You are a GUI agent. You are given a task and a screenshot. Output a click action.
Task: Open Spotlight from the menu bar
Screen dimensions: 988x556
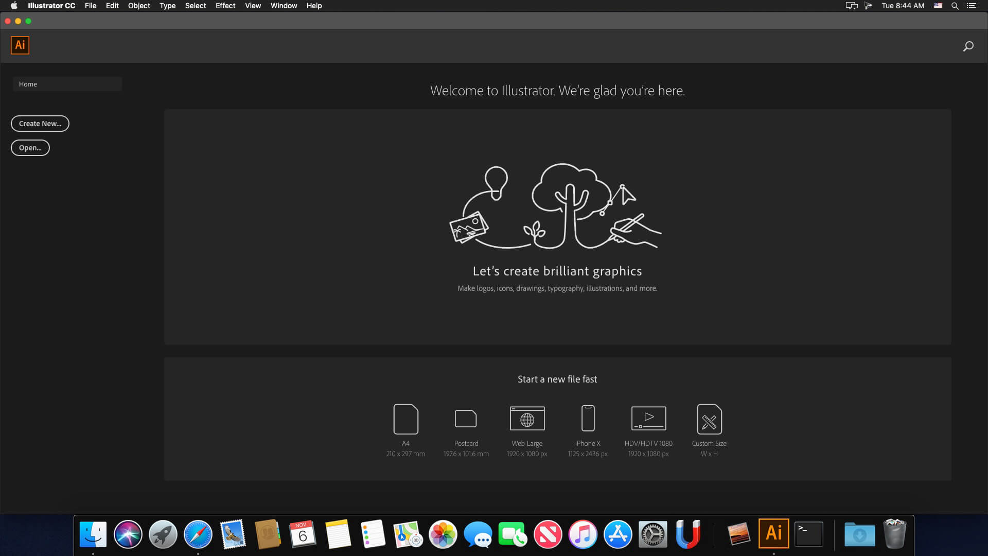click(x=954, y=6)
